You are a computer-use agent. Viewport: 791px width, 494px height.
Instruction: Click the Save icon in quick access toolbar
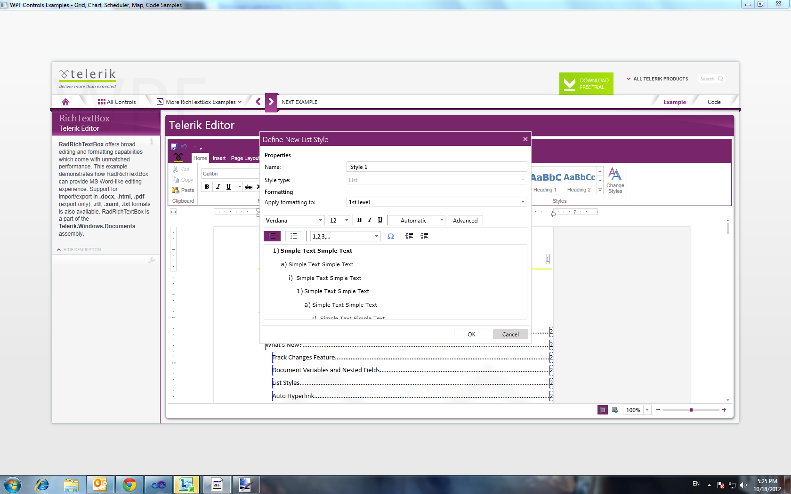point(174,147)
